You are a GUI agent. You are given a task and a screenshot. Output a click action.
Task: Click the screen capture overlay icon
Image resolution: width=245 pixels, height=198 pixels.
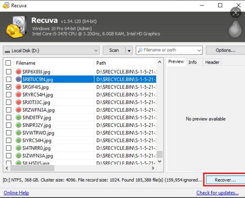pos(235,13)
